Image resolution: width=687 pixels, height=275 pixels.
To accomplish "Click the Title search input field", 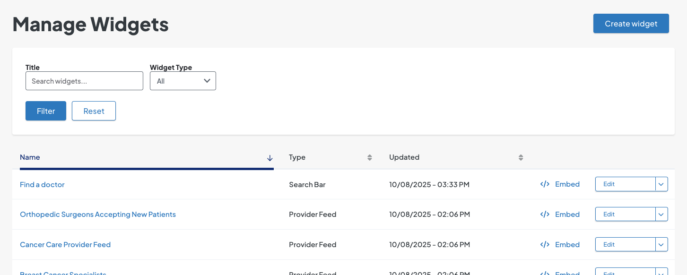I will pos(84,81).
